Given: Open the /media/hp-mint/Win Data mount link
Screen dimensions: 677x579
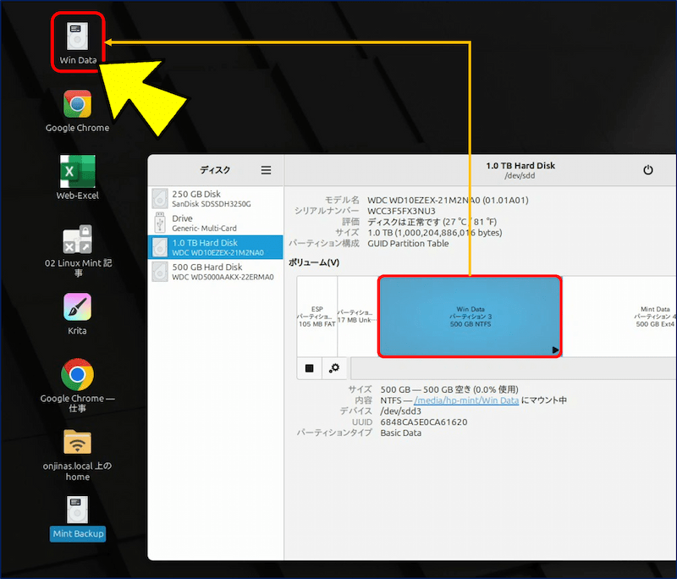Looking at the screenshot, I should [465, 400].
